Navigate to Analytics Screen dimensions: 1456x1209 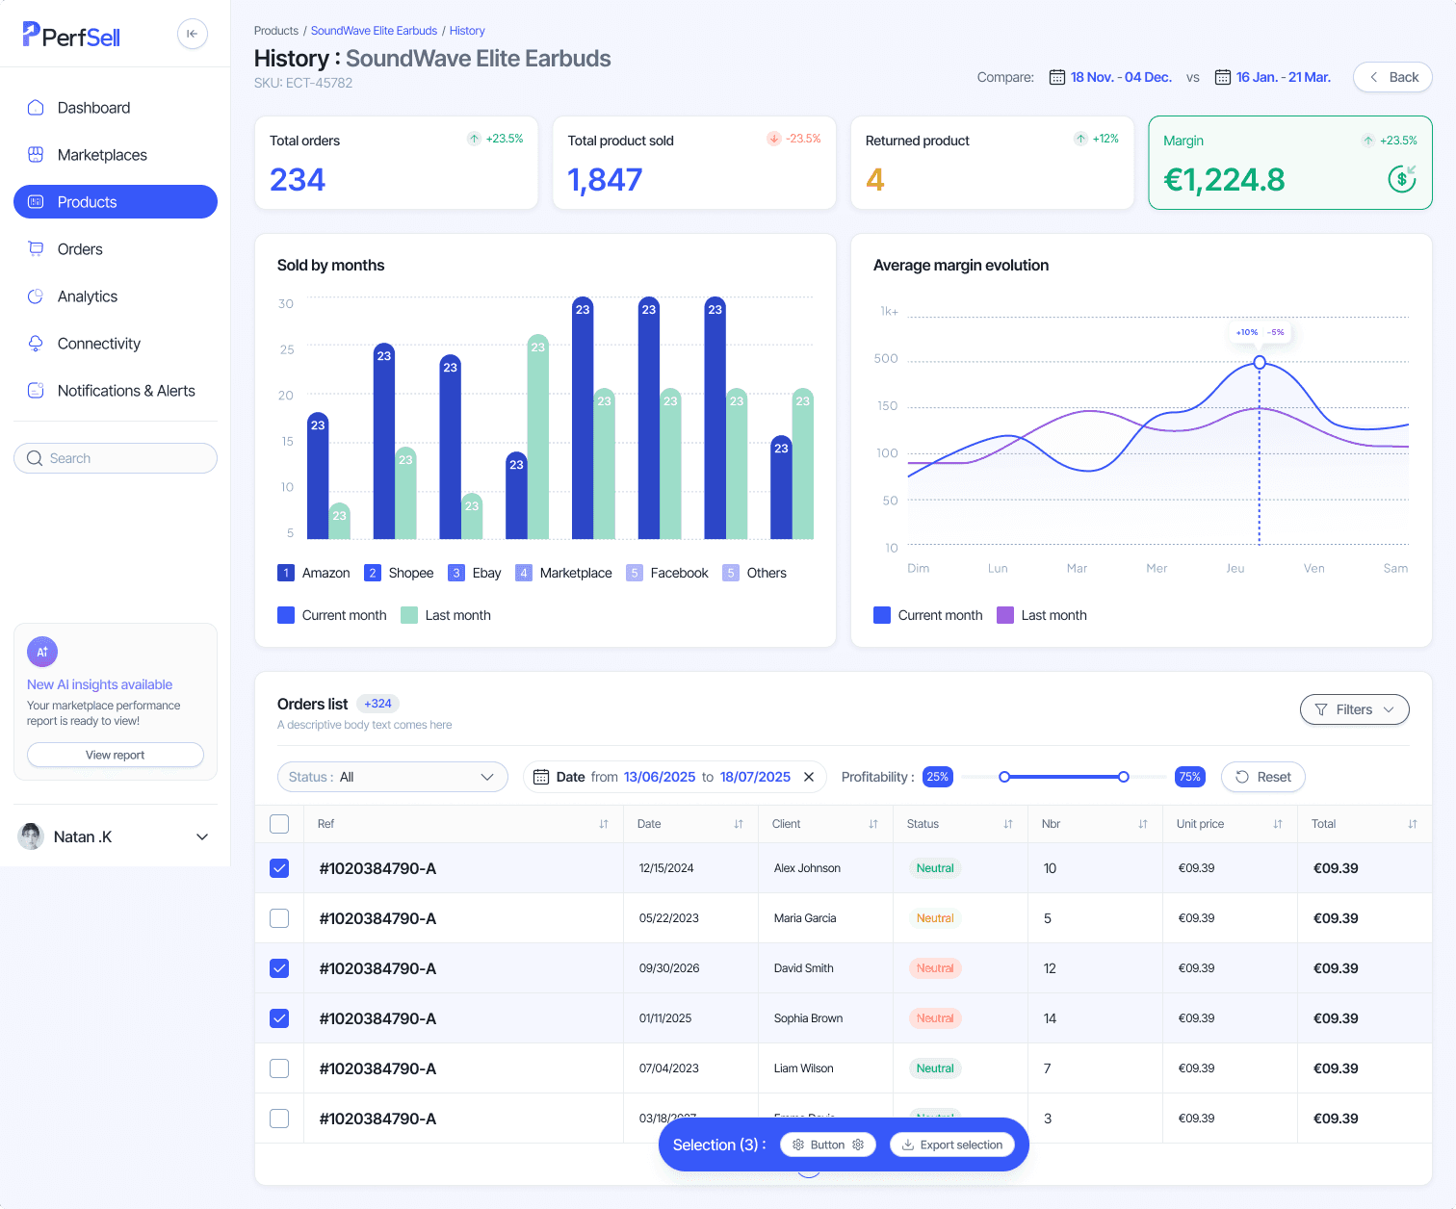click(116, 296)
